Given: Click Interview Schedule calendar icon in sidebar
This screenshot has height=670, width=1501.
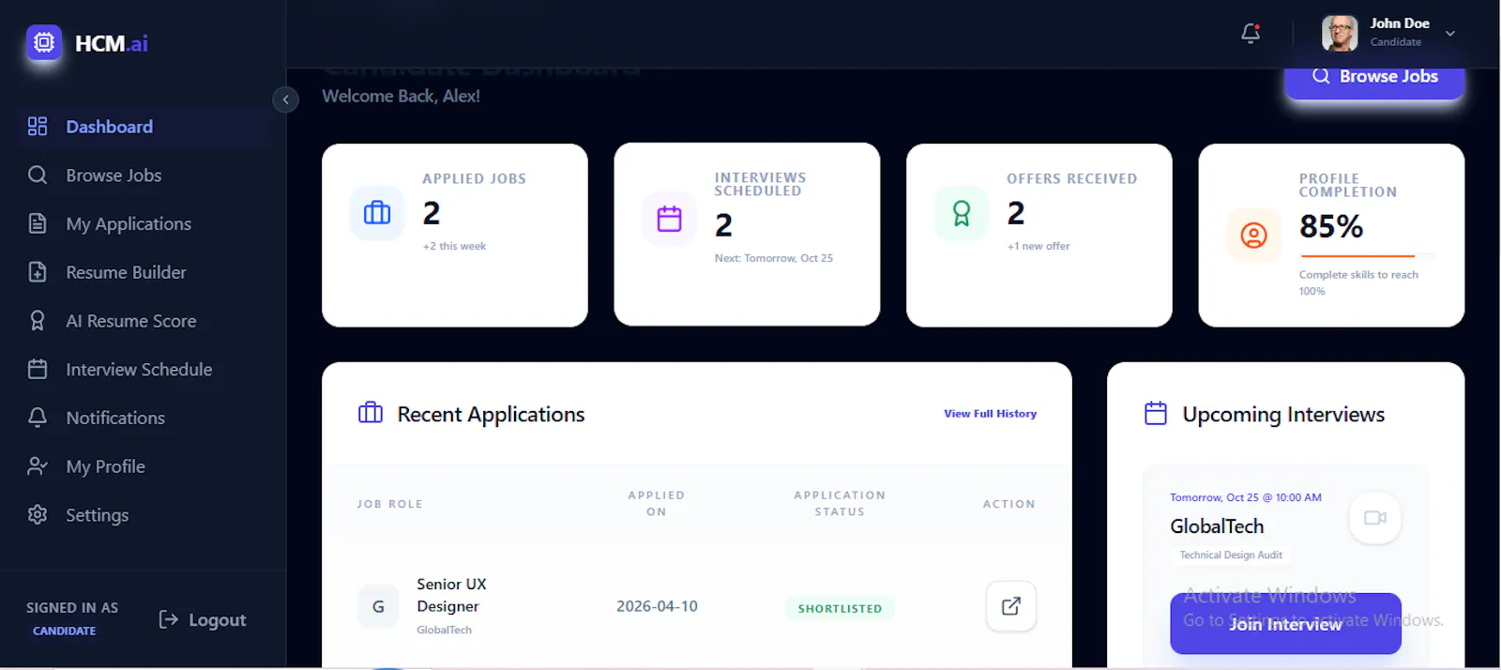Looking at the screenshot, I should [38, 369].
